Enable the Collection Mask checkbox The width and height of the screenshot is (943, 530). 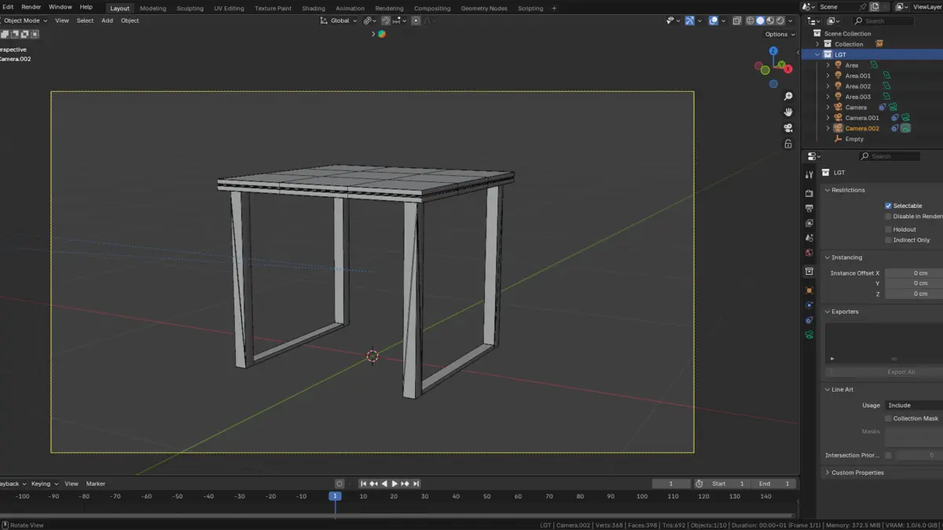pos(889,419)
